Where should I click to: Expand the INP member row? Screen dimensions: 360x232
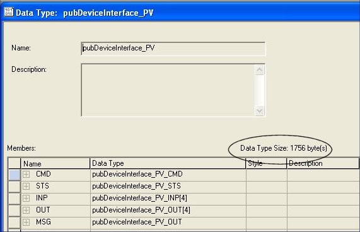pos(26,198)
